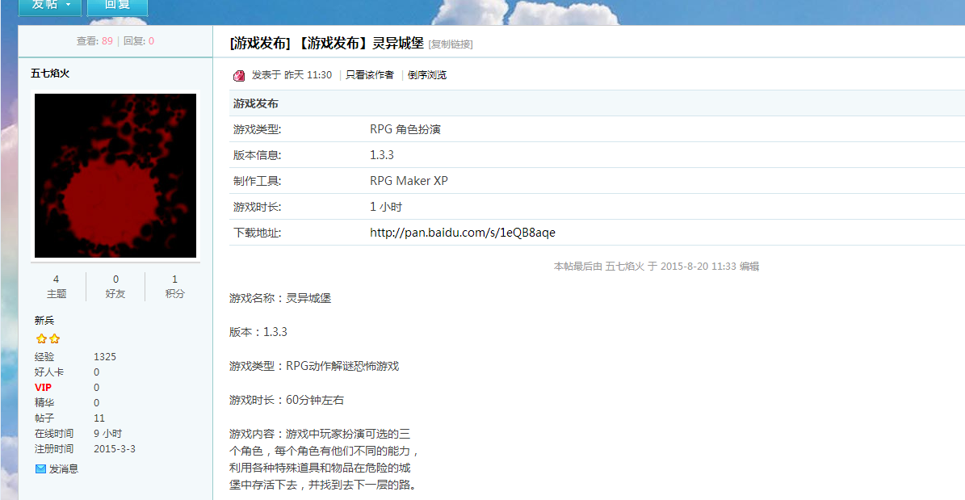Click the red VIP label

pos(43,387)
